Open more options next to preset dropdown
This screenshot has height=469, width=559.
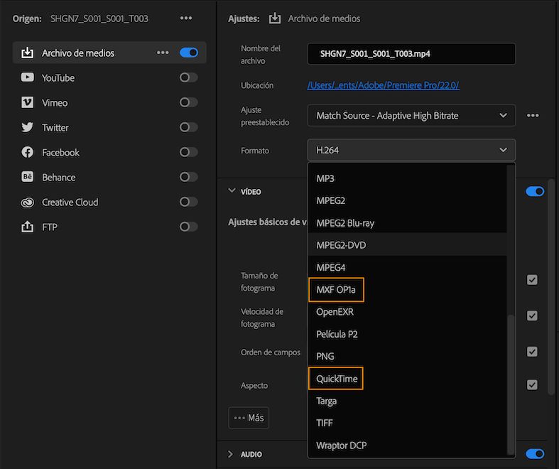pos(533,116)
